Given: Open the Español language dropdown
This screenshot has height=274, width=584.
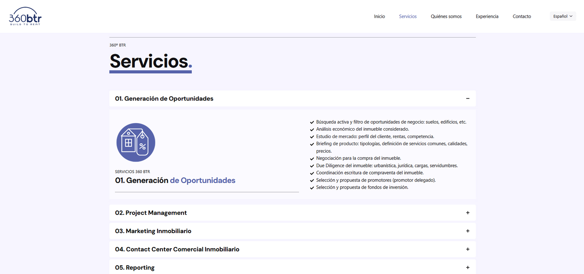Looking at the screenshot, I should tap(562, 16).
